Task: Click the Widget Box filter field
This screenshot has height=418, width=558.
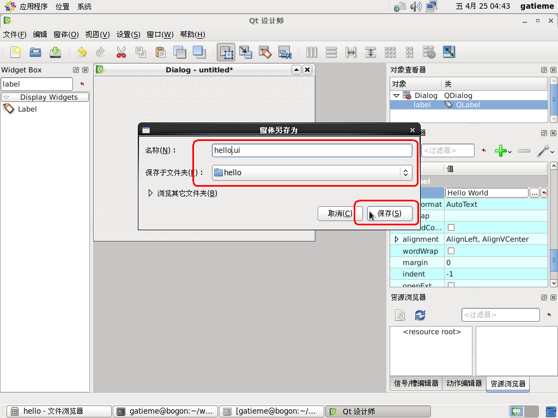Action: (x=37, y=84)
